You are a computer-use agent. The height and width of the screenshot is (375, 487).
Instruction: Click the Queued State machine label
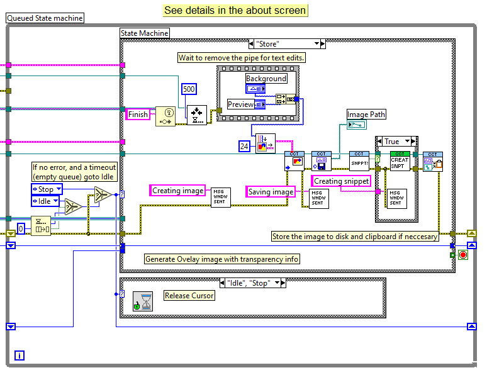(x=45, y=18)
